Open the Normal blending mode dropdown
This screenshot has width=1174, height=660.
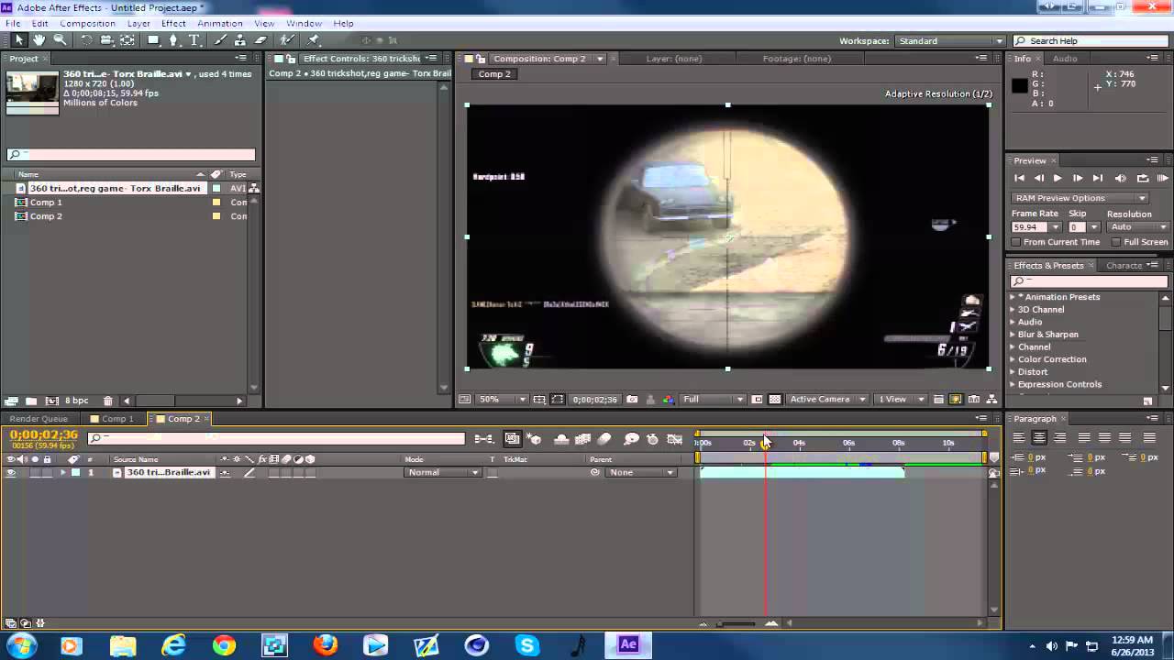point(442,473)
